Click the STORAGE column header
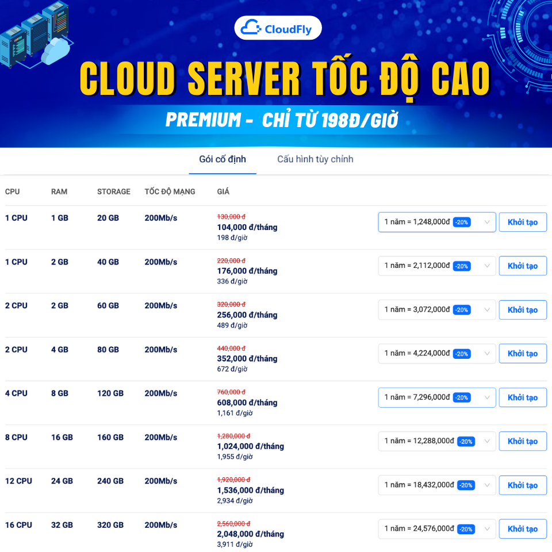 pos(114,191)
